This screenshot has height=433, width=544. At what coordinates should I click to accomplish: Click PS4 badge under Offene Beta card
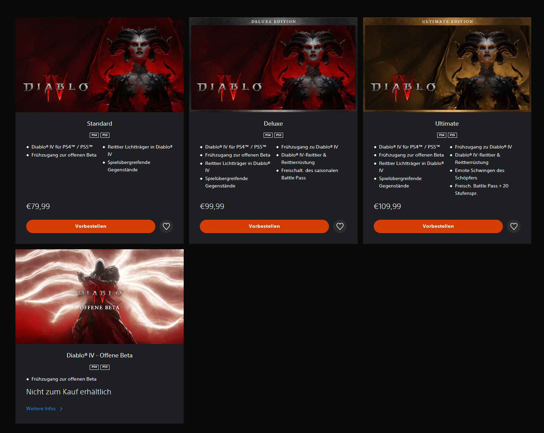(x=94, y=367)
